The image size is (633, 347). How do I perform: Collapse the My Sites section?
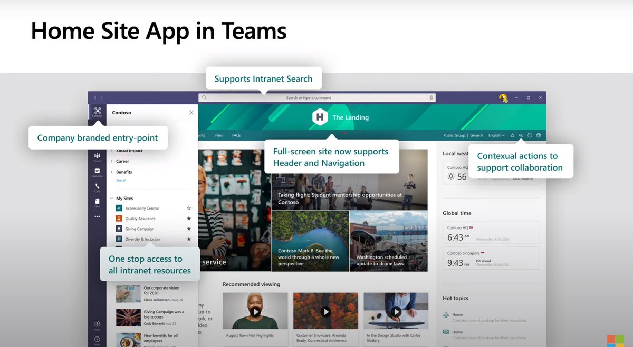[x=121, y=199]
